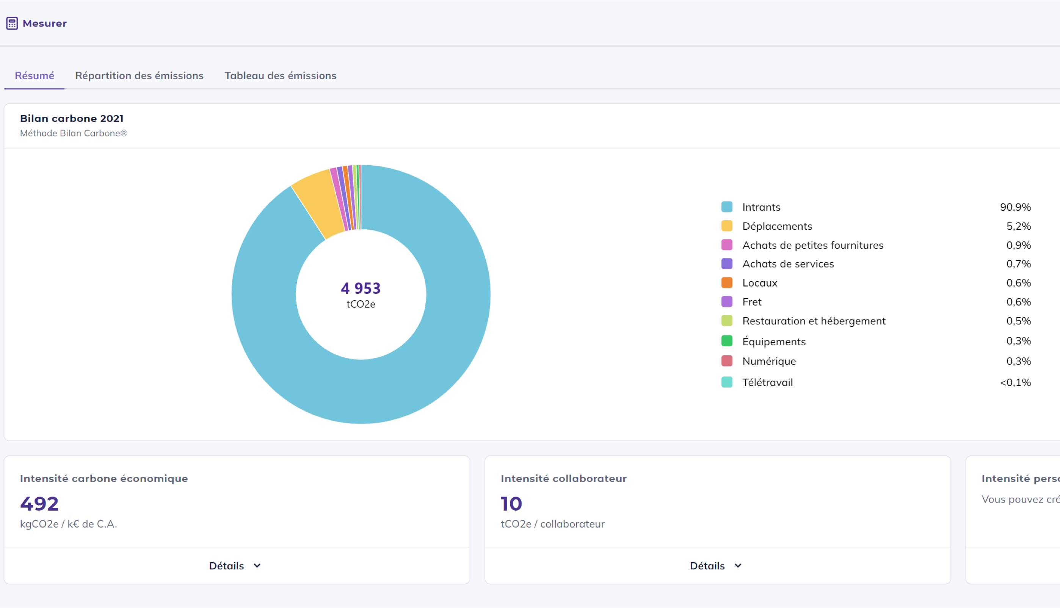The image size is (1060, 608).
Task: Click the Télétravail turquoise legend swatch
Action: pyautogui.click(x=727, y=382)
